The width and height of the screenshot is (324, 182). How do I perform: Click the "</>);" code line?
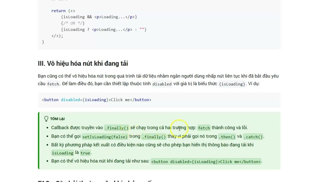57,36
